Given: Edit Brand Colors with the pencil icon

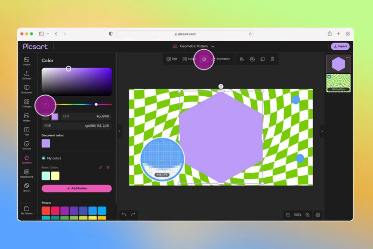Looking at the screenshot, I should pyautogui.click(x=100, y=167).
